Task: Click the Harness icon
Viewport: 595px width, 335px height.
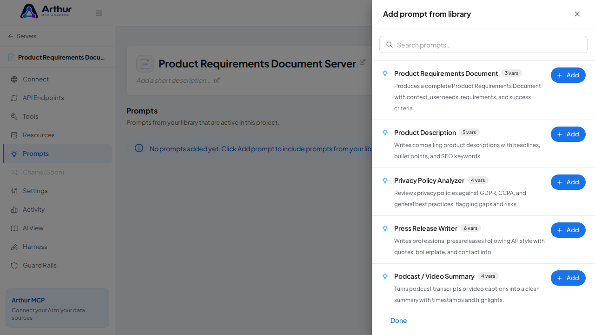Action: pos(14,247)
